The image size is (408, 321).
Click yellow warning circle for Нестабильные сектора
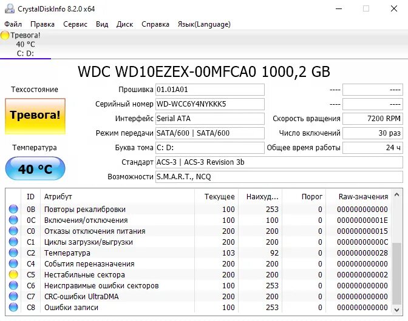click(x=13, y=274)
